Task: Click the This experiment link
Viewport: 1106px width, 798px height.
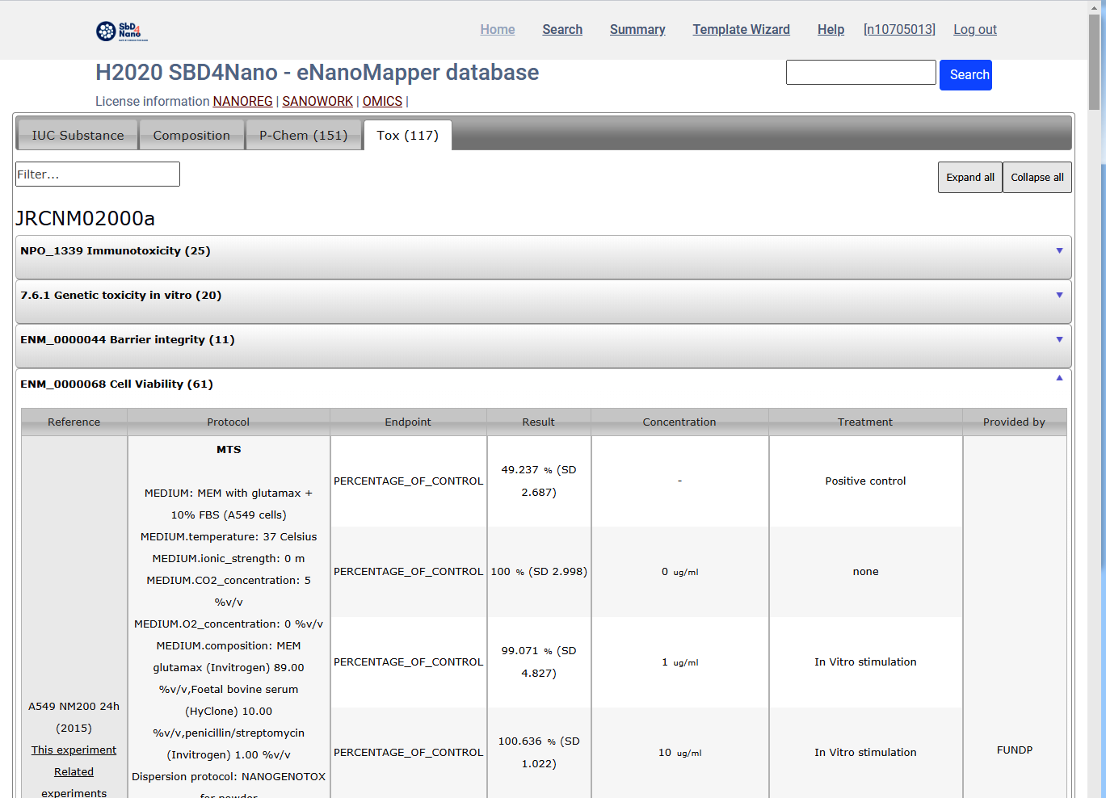Action: pos(74,750)
